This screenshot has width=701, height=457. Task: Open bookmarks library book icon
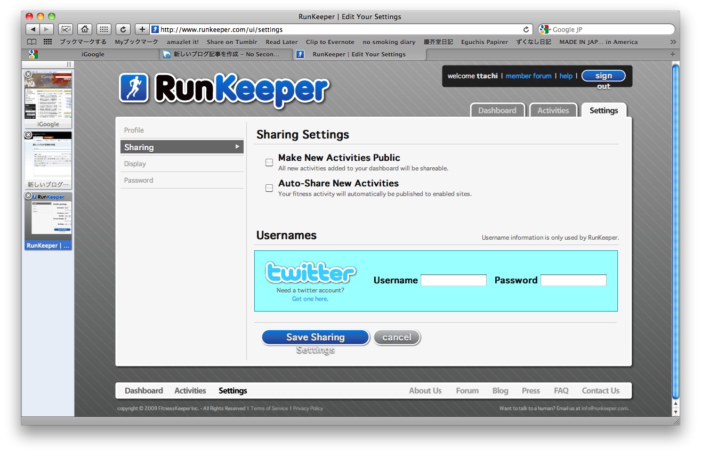[x=32, y=42]
